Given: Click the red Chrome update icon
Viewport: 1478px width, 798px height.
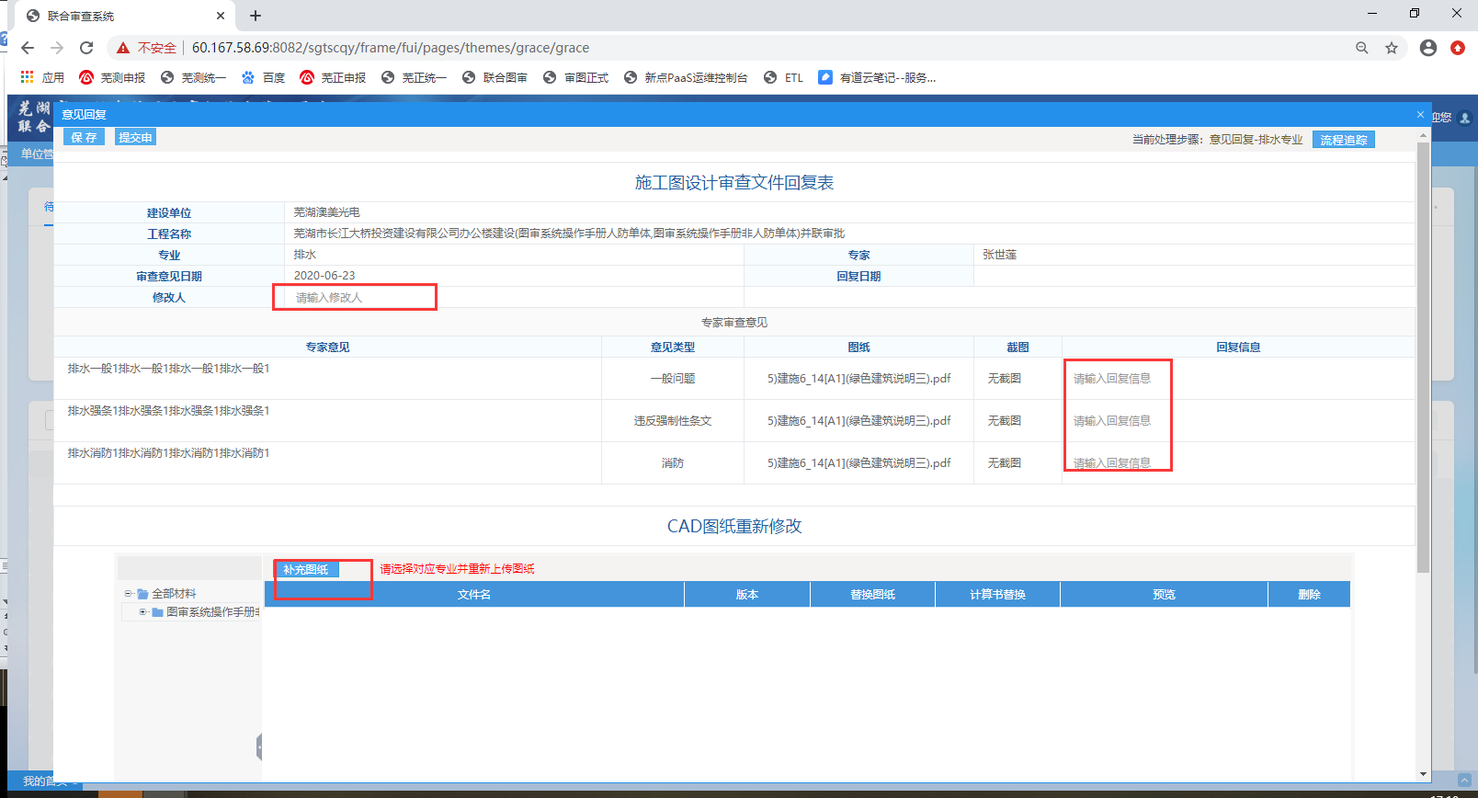Looking at the screenshot, I should click(1457, 48).
